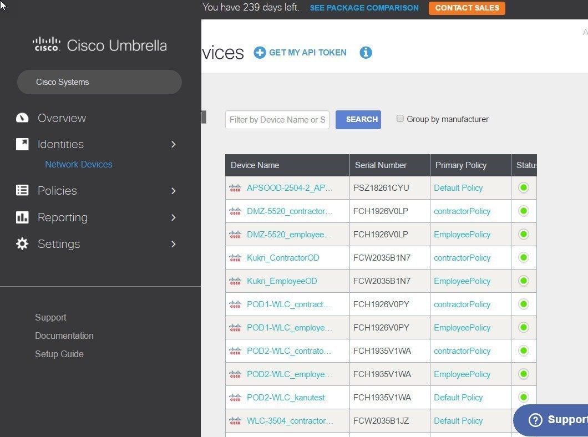
Task: Click the Cisco icon for DMZ-5520_contractor row
Action: pos(235,211)
